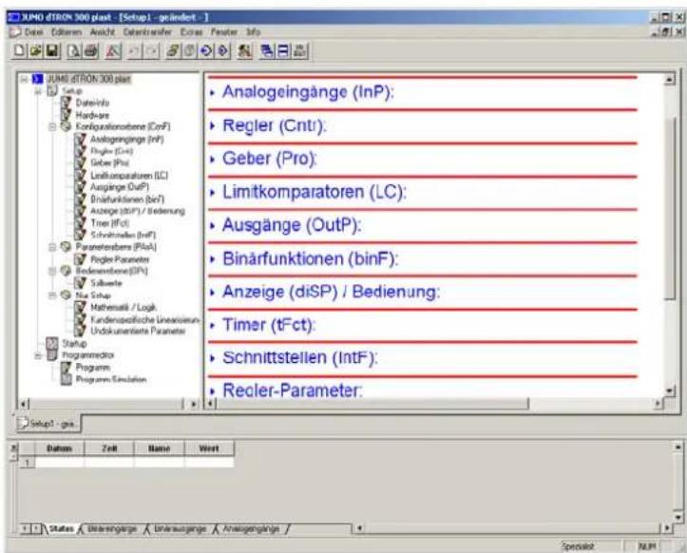Image resolution: width=687 pixels, height=553 pixels.
Task: Select the Setup1 document tab
Action: (48, 424)
